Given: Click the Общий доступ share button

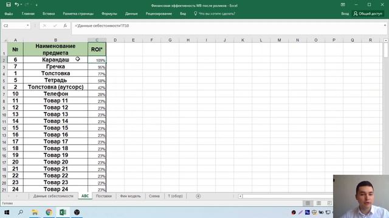Looking at the screenshot, I should pos(368,14).
